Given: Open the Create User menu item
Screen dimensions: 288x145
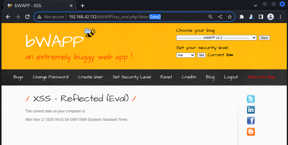Looking at the screenshot, I should coord(90,77).
